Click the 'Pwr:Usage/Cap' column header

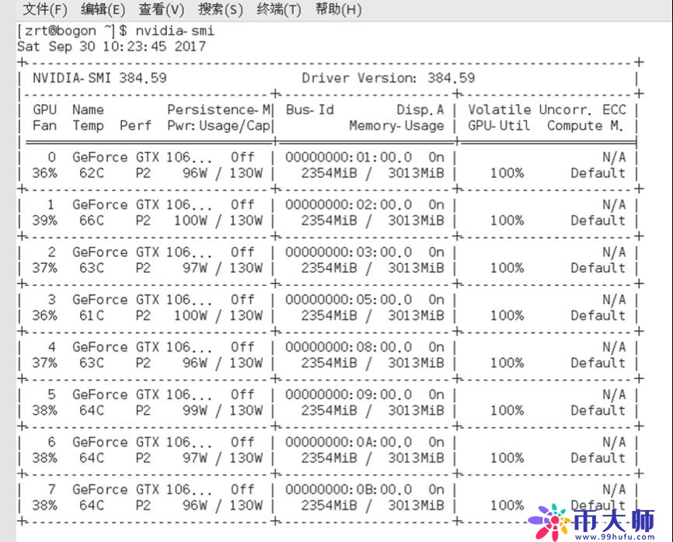tap(219, 126)
